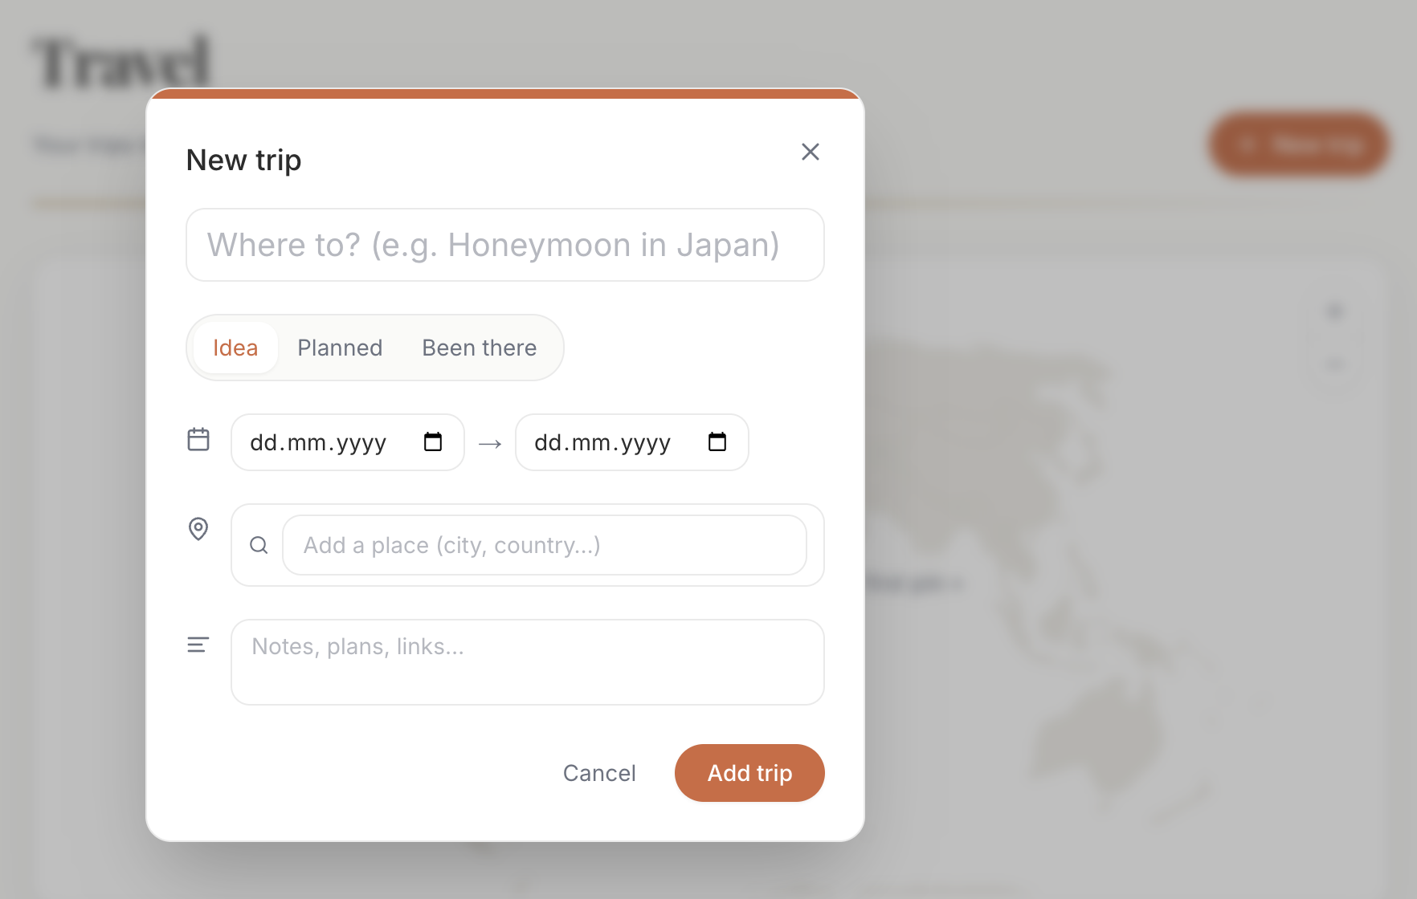Click the map pin location icon
This screenshot has height=899, width=1417.
pyautogui.click(x=198, y=529)
